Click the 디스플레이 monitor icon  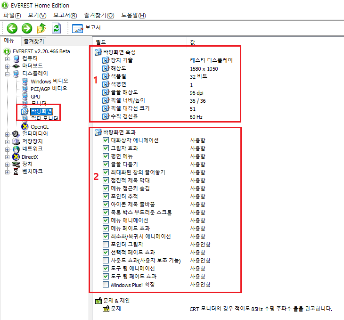(x=16, y=74)
